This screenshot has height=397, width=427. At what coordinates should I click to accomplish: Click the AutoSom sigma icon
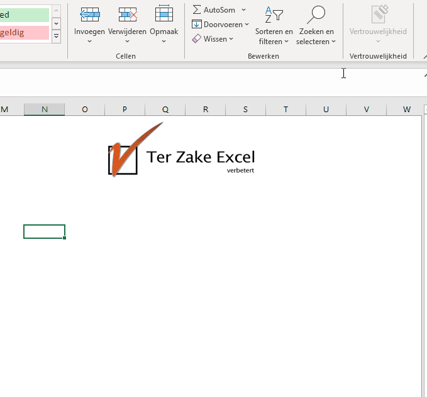tap(197, 10)
